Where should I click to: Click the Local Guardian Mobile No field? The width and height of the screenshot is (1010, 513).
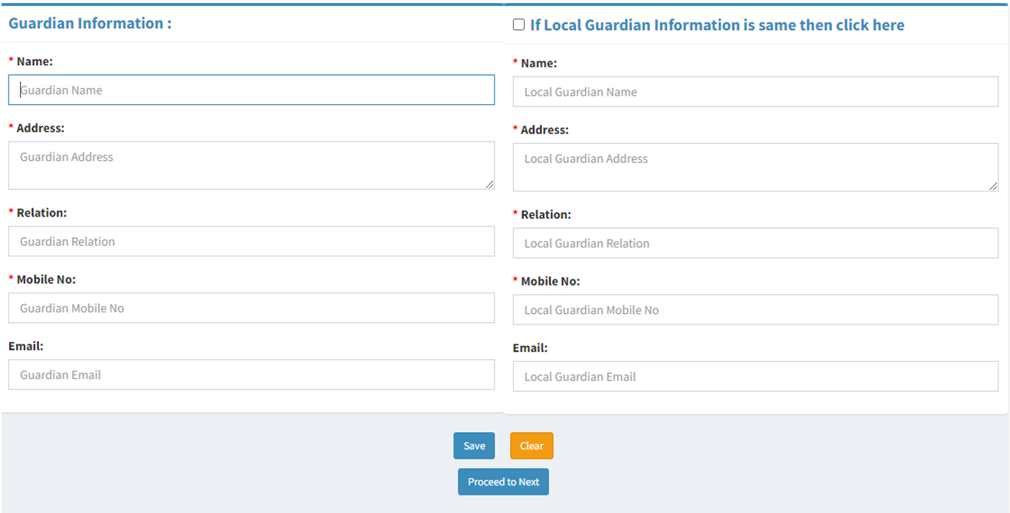pyautogui.click(x=756, y=310)
